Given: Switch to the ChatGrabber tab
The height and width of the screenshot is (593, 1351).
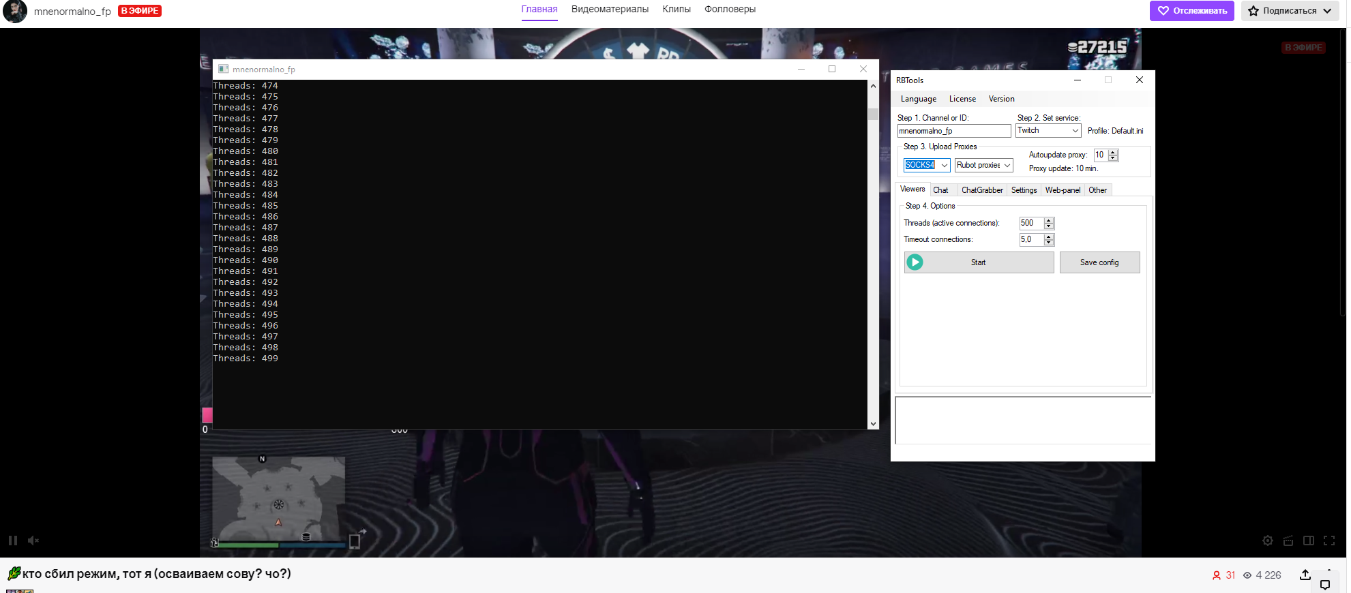Looking at the screenshot, I should pyautogui.click(x=981, y=190).
